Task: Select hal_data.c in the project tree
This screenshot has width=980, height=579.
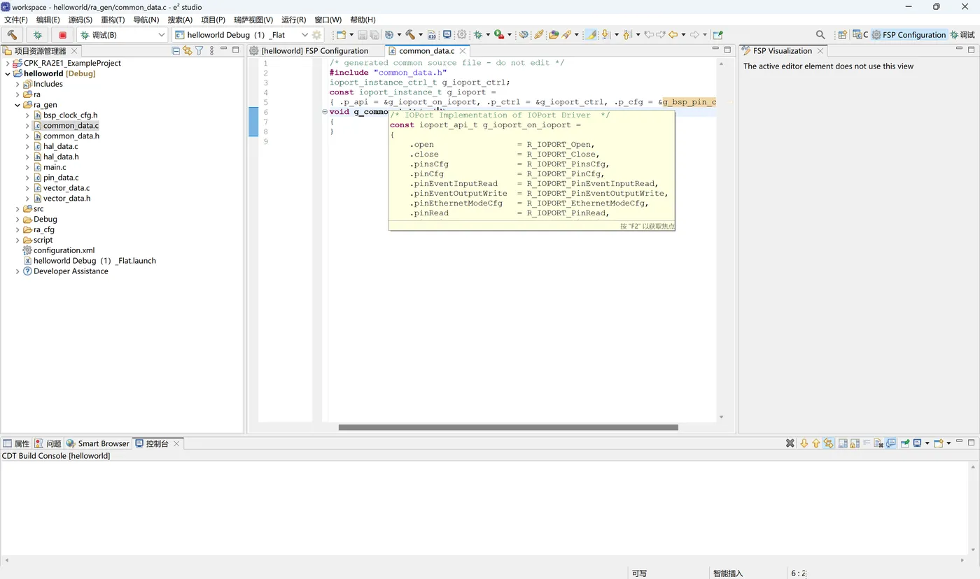Action: (x=60, y=146)
